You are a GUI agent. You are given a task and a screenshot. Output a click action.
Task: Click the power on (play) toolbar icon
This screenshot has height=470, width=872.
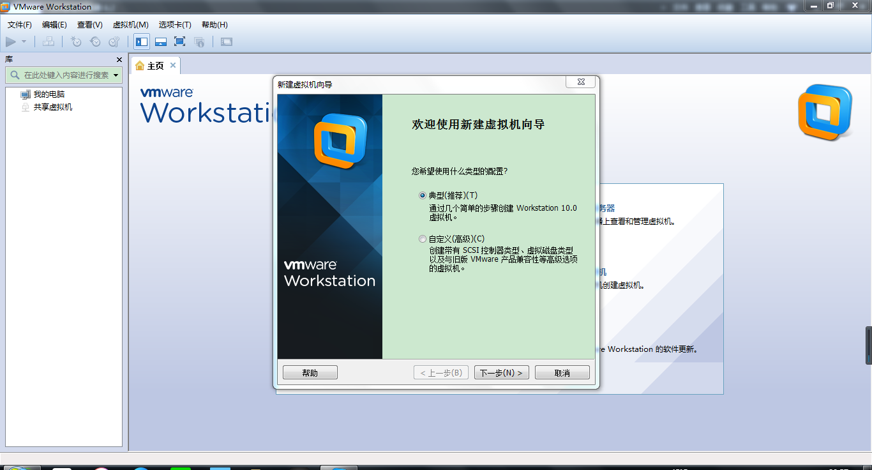tap(11, 42)
